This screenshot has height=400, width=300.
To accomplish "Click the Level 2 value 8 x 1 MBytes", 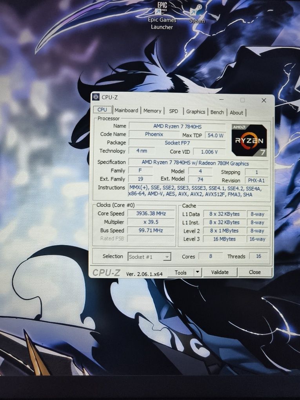I will click(x=224, y=231).
